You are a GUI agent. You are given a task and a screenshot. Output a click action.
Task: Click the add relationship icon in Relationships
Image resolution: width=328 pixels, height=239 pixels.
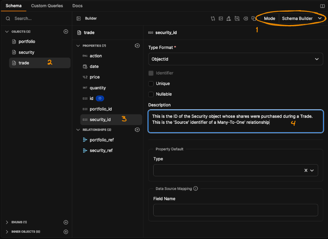137,130
